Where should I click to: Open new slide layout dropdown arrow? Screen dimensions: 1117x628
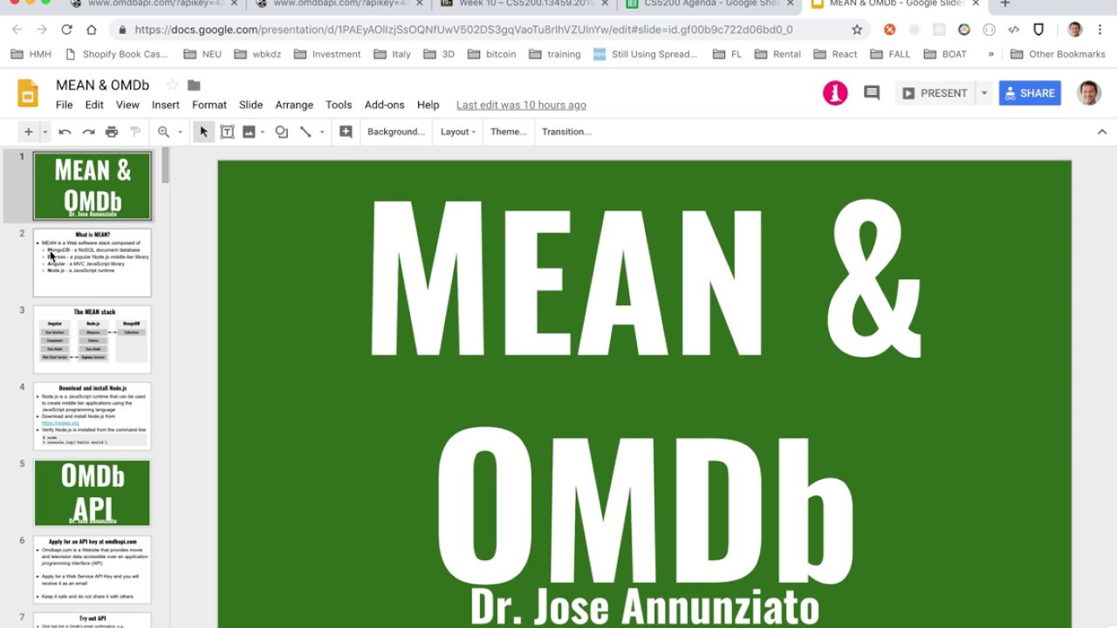click(x=45, y=132)
